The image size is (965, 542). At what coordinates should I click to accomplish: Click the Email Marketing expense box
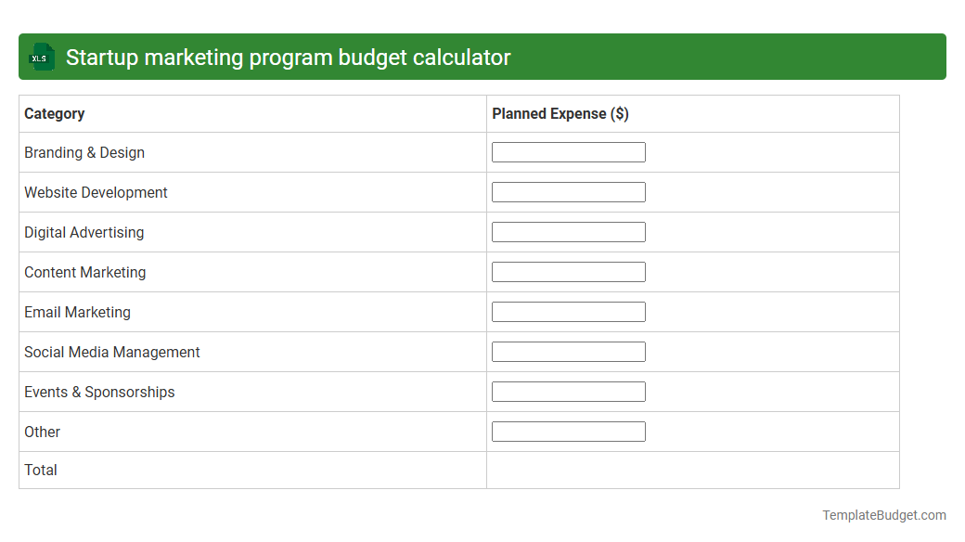tap(568, 311)
